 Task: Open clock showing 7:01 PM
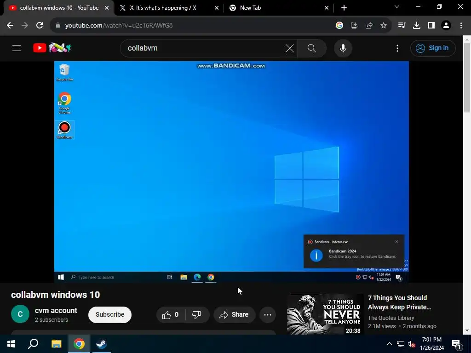[x=432, y=344]
